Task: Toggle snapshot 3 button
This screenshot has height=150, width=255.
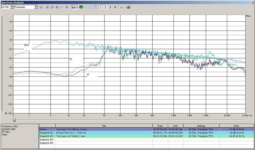Action: coord(110,7)
